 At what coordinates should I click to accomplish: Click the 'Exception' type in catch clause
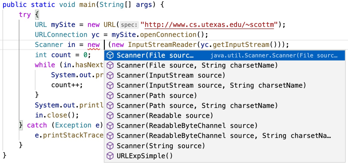coord(73,125)
